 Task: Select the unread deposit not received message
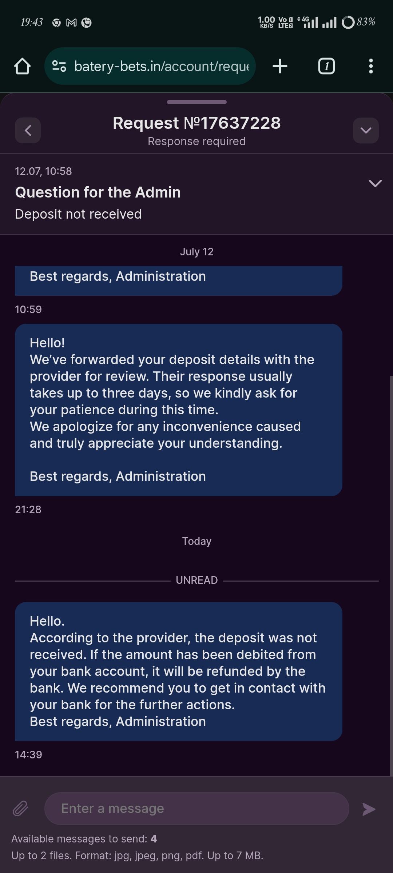click(x=178, y=671)
